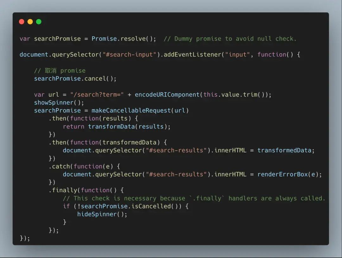Click 'return transformData(results);' line
342x258 pixels.
pyautogui.click(x=117, y=126)
